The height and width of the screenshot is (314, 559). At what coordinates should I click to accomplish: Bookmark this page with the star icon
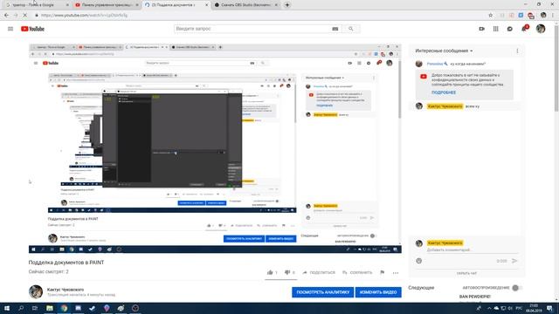(x=491, y=16)
